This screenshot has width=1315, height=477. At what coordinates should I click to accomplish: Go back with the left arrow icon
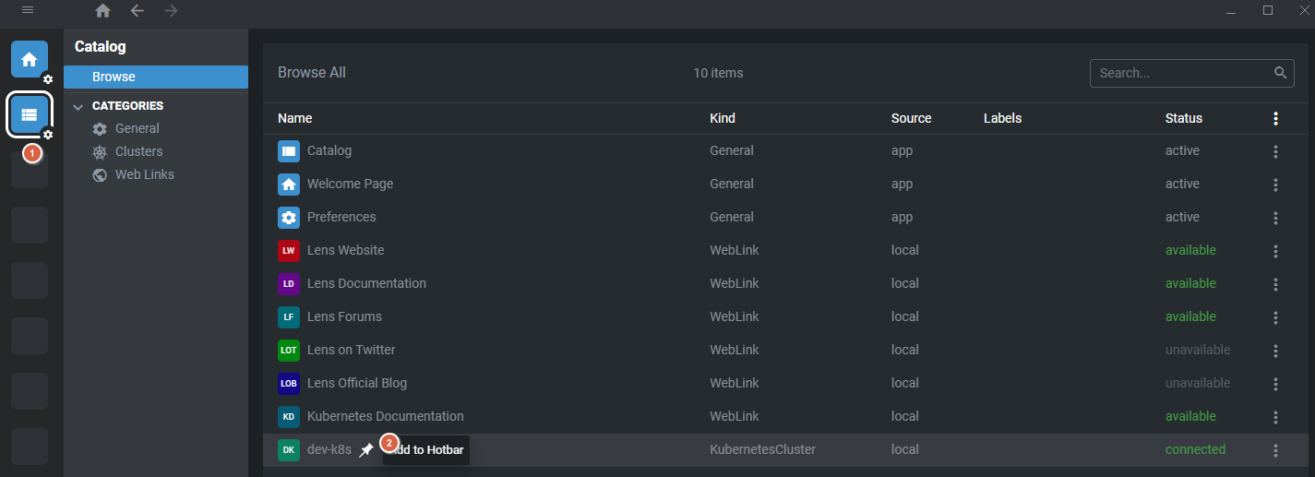pyautogui.click(x=137, y=11)
